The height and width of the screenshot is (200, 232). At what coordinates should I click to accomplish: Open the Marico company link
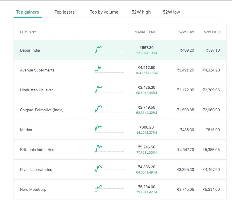pyautogui.click(x=26, y=130)
